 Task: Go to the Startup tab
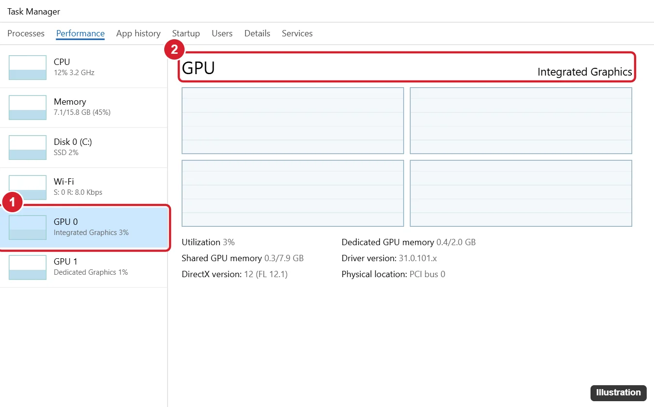(186, 33)
